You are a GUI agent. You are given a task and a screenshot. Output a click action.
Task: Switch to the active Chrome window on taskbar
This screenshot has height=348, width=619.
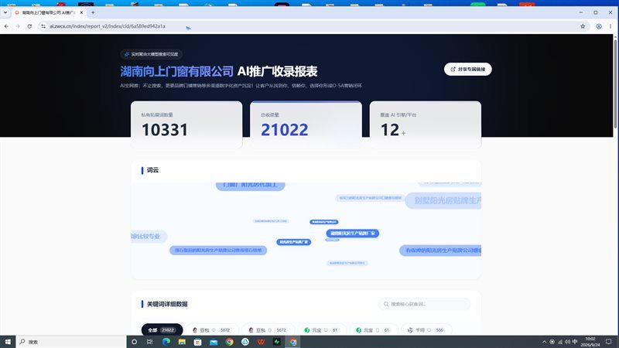click(x=292, y=342)
